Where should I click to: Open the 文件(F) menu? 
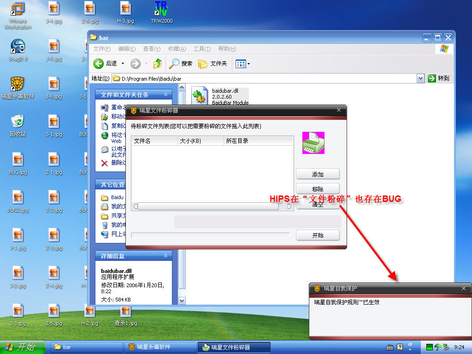pyautogui.click(x=102, y=49)
